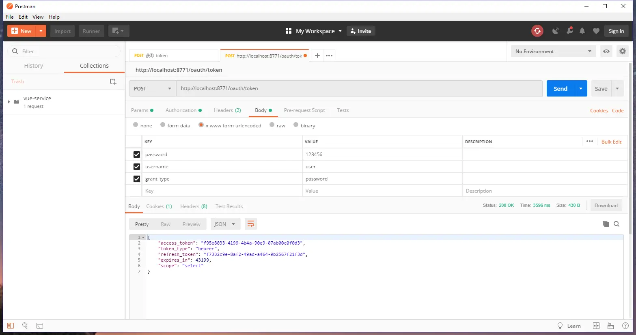The image size is (636, 335).
Task: Open the notifications bell icon
Action: pos(582,31)
